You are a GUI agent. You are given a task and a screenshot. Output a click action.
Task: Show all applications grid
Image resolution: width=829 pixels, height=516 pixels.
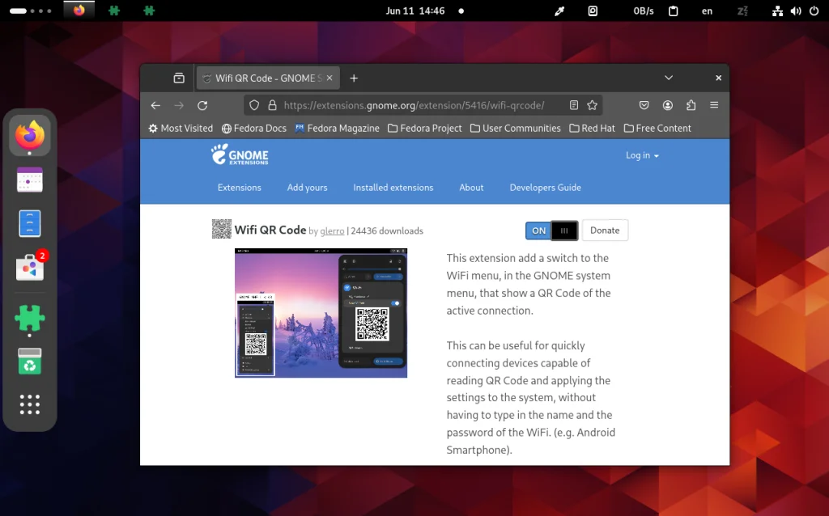[30, 404]
